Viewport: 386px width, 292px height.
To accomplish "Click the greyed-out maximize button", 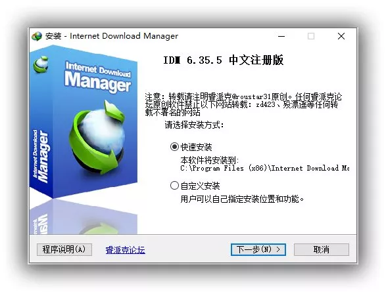I will 311,36.
